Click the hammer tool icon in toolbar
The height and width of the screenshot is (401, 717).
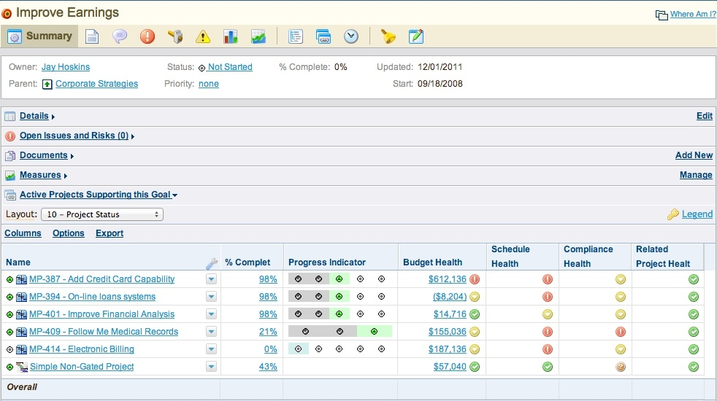175,36
